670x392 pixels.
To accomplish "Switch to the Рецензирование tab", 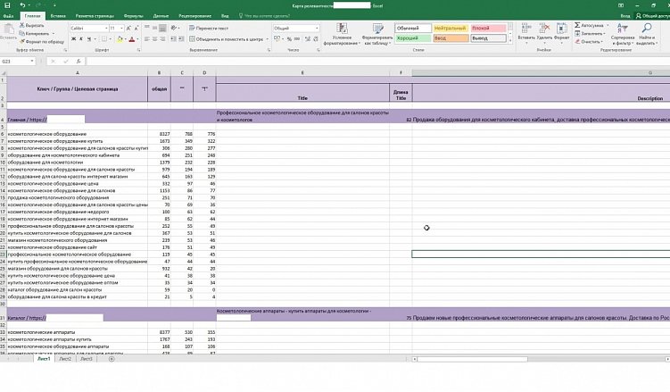I will [194, 16].
